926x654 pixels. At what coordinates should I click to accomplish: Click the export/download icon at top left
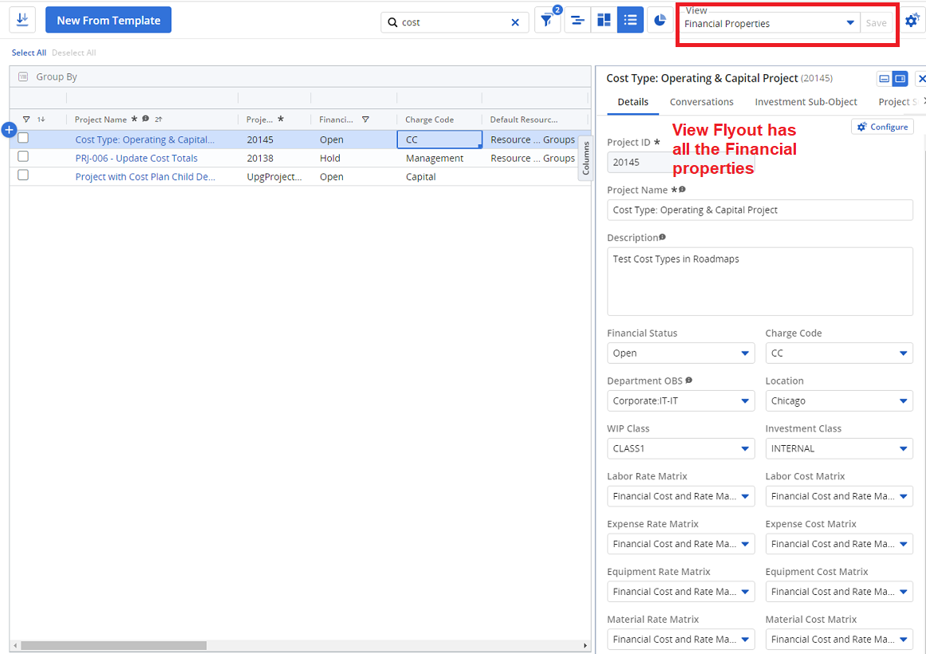pos(22,20)
